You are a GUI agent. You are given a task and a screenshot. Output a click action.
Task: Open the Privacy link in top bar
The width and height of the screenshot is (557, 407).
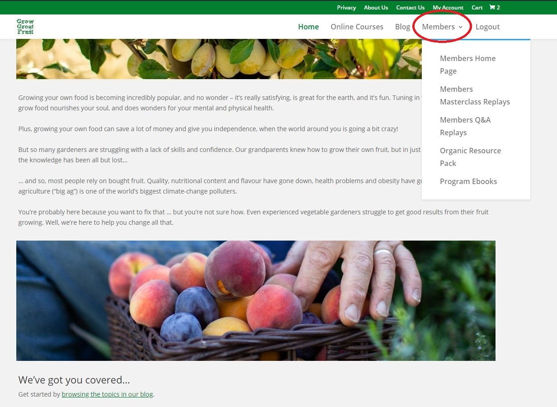tap(346, 7)
